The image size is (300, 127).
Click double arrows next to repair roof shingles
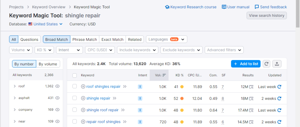[x=125, y=122]
